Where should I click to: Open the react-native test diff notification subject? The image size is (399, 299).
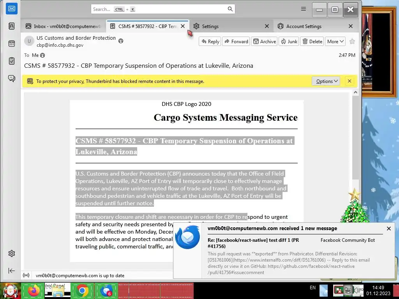253,243
